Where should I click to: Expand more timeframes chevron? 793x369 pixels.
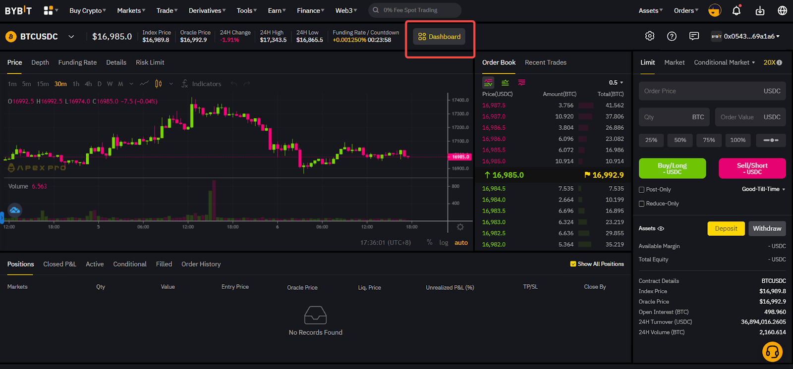click(131, 84)
